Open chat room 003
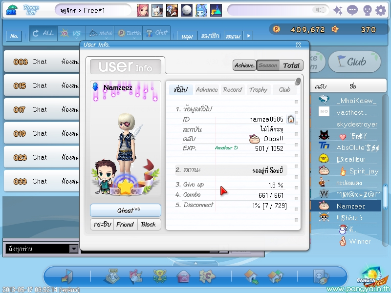The height and width of the screenshot is (293, 391). point(42,62)
